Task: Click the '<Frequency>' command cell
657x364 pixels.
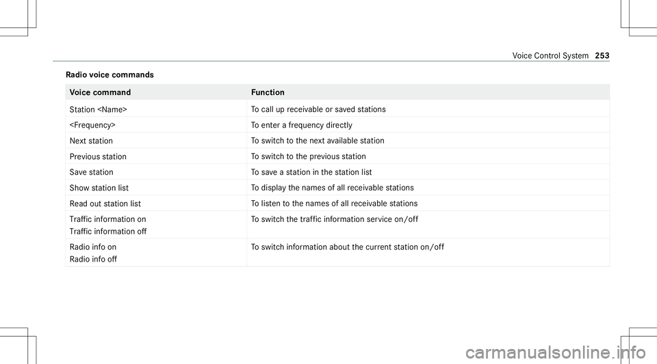Action: (x=92, y=125)
